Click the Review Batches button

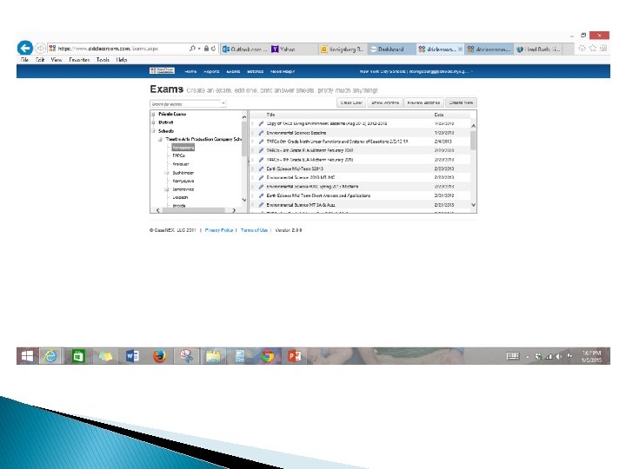[x=423, y=102]
